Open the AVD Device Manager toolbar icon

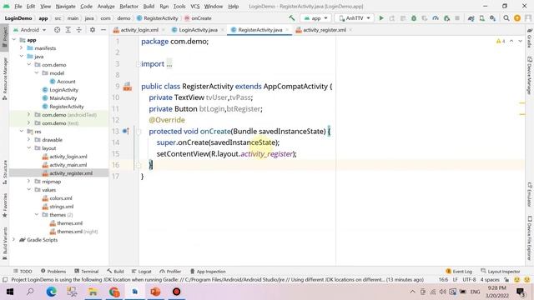(x=482, y=18)
